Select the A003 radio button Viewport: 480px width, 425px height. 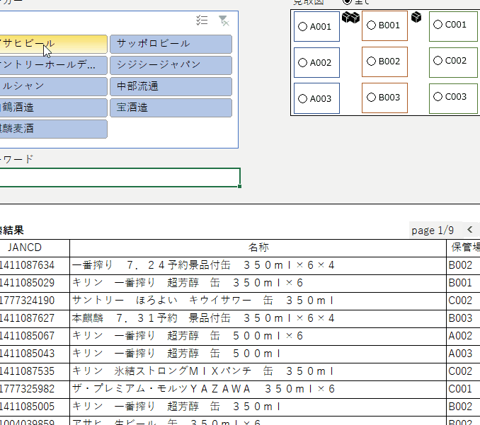click(x=302, y=99)
